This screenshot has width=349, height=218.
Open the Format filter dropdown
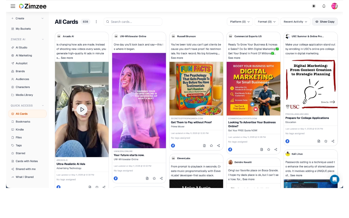pyautogui.click(x=267, y=22)
